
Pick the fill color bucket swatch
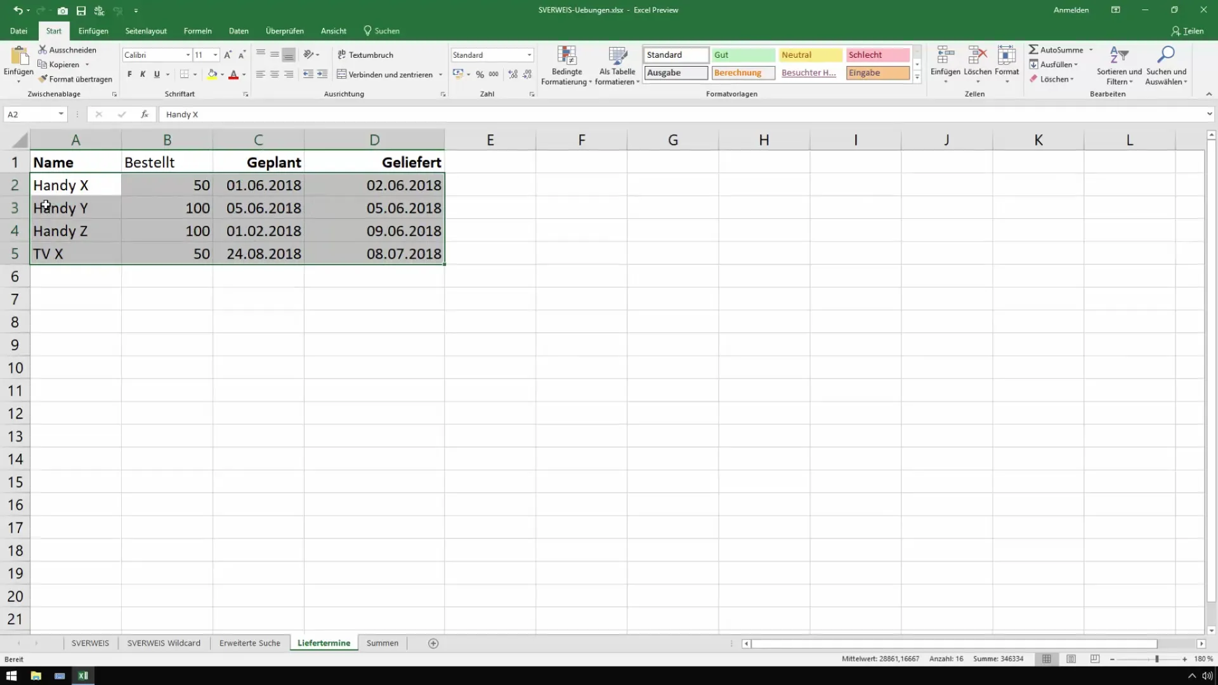click(x=213, y=74)
